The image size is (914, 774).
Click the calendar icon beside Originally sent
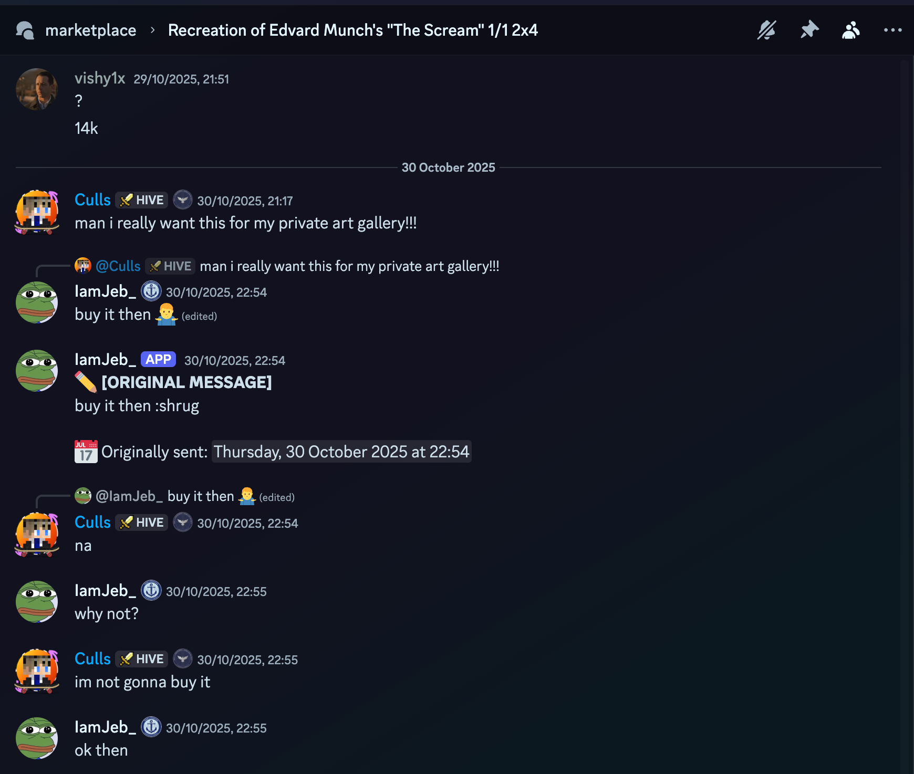85,451
